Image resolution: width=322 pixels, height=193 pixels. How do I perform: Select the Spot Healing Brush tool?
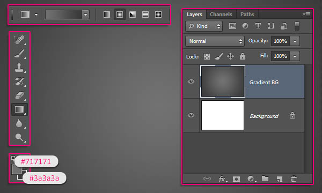(x=19, y=40)
